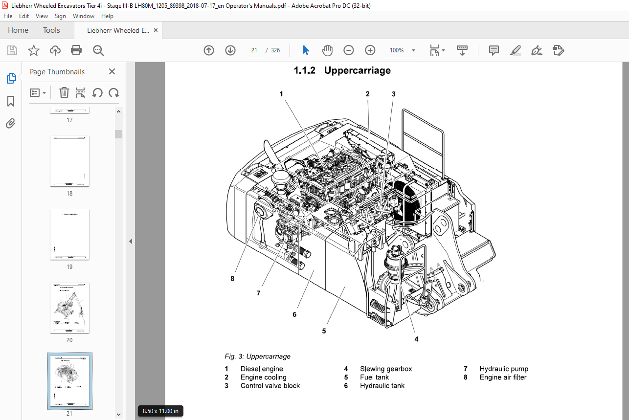Open the Attachments paperclip panel

(11, 123)
